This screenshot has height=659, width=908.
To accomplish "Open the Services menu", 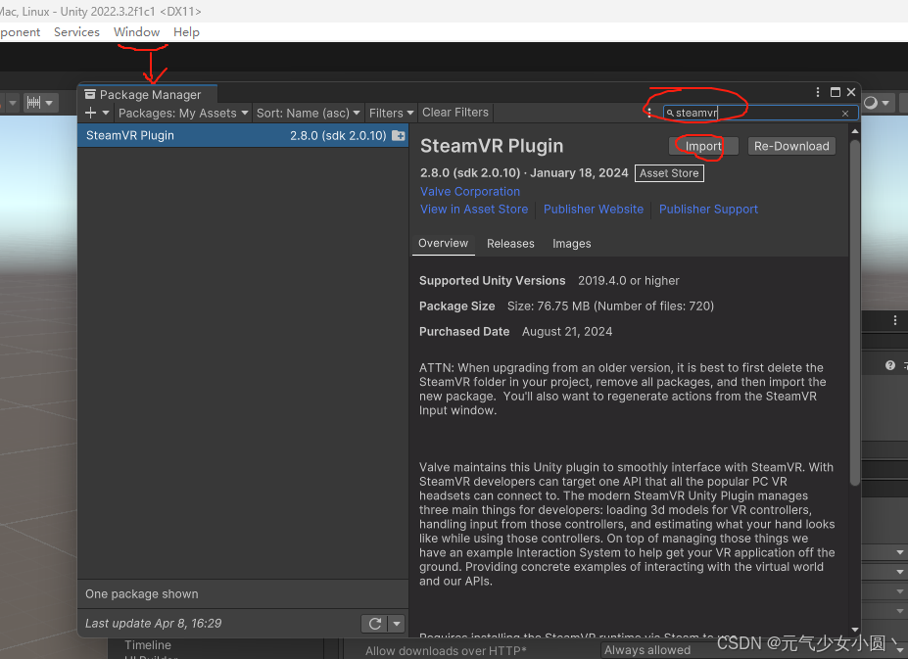I will pos(76,32).
